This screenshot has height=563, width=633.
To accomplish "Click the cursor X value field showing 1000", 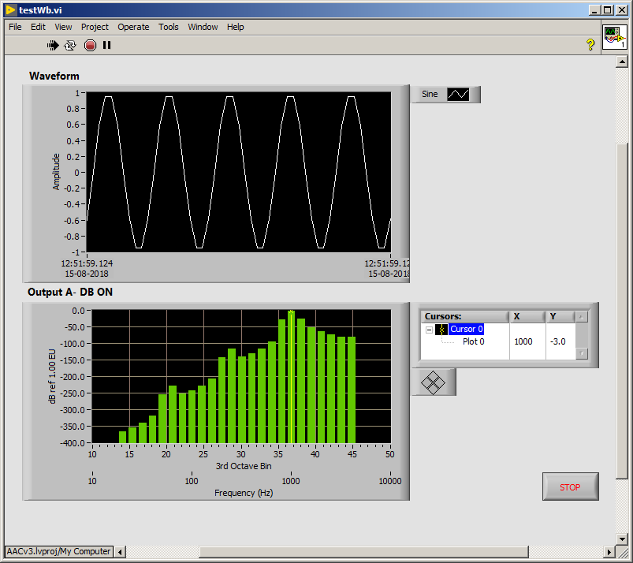I will [x=523, y=342].
